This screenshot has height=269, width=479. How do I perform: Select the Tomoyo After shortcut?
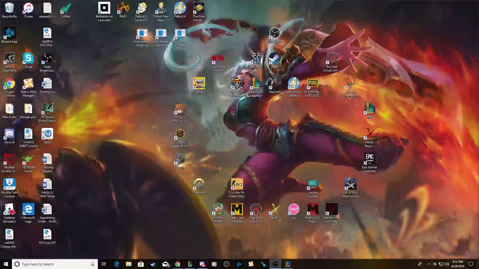pyautogui.click(x=180, y=113)
